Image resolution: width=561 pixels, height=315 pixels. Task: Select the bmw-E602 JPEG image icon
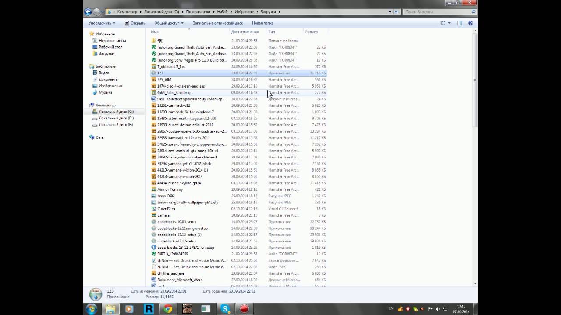coord(154,196)
